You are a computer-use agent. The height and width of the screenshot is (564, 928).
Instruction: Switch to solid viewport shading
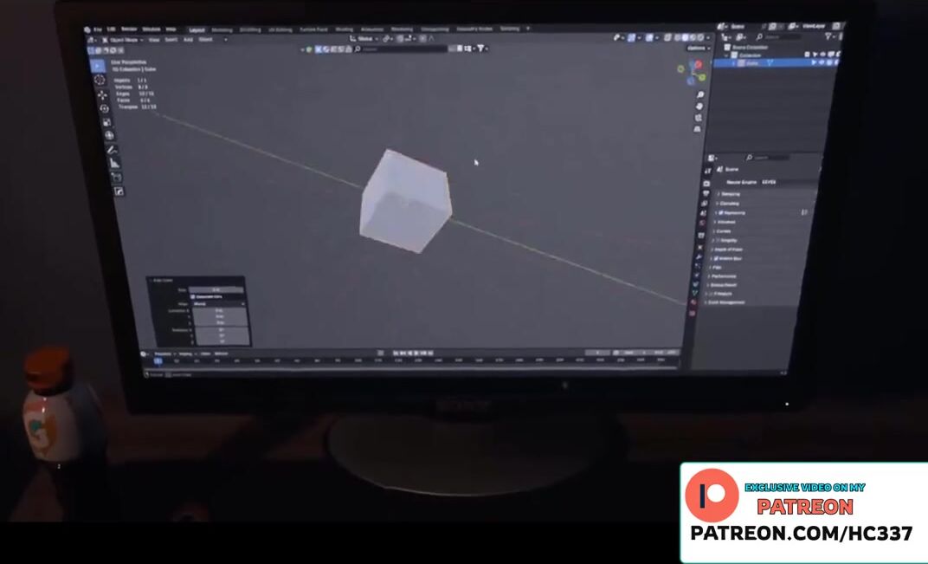(685, 37)
